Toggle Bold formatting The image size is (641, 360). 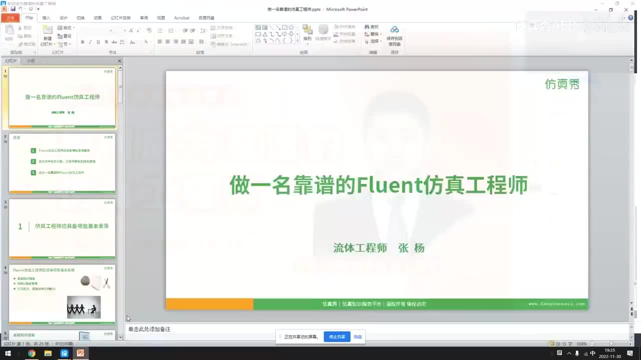83,42
